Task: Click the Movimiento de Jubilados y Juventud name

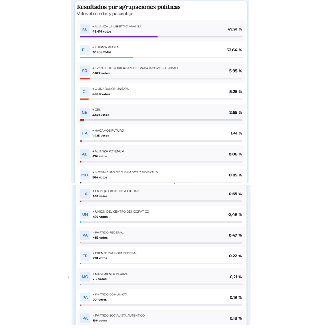Action: [126, 172]
